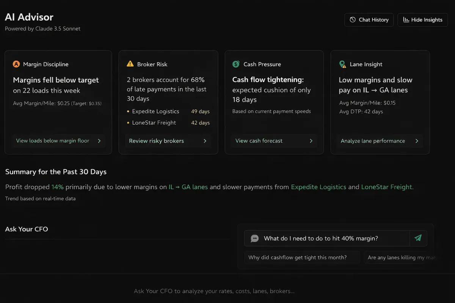Expand the View loads below margin floor chevron

pyautogui.click(x=99, y=141)
